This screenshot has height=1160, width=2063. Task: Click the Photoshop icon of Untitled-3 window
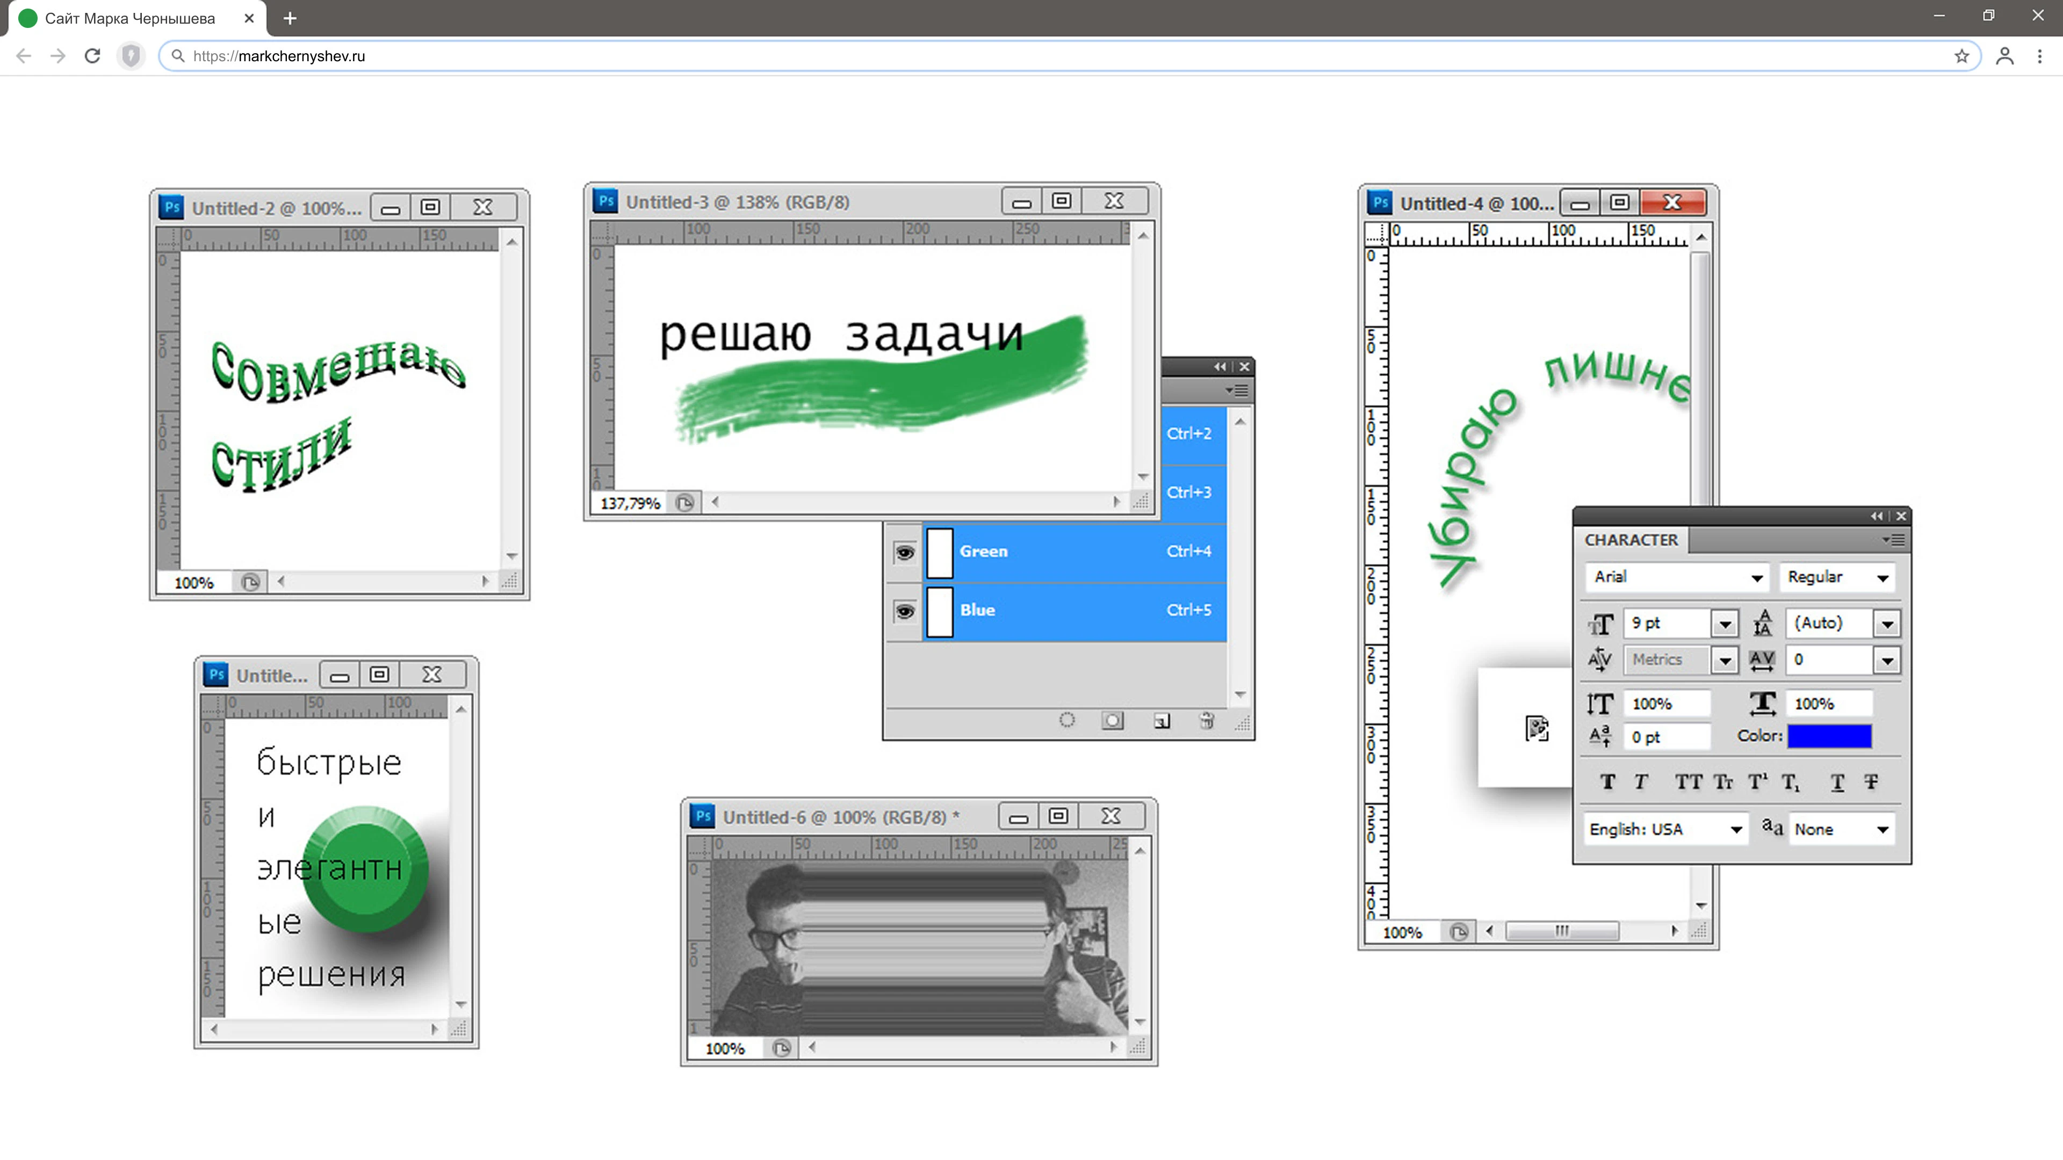point(605,201)
